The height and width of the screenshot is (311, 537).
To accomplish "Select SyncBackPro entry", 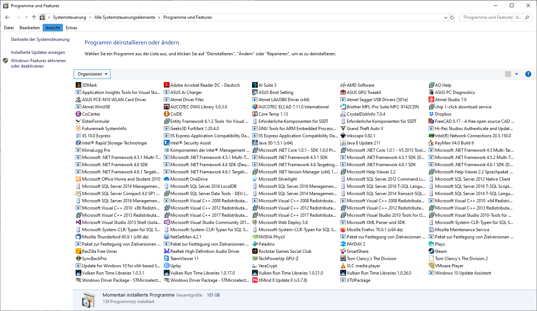I will [91, 259].
